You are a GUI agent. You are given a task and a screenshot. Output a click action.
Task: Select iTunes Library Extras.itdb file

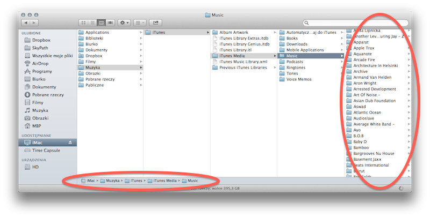click(244, 38)
